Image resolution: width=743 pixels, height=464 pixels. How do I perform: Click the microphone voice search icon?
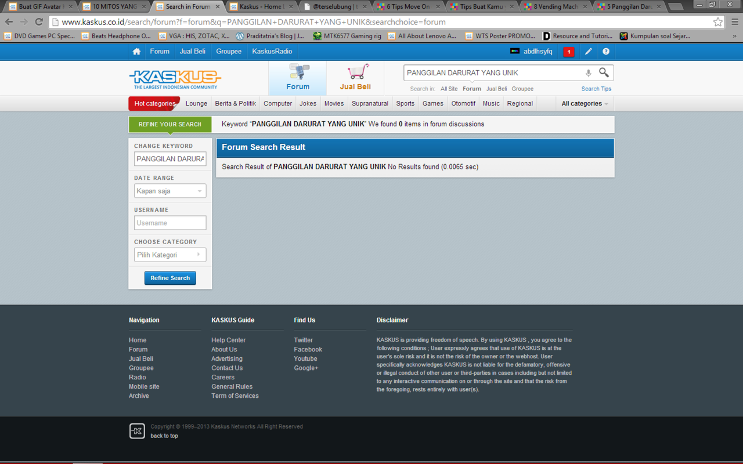click(x=588, y=73)
